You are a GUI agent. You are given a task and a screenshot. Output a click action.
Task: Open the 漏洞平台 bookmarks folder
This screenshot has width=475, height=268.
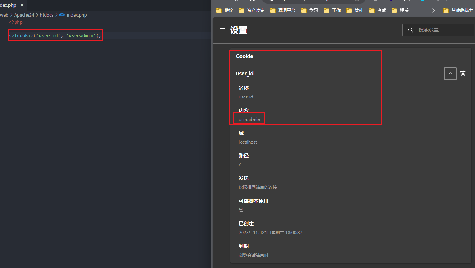click(283, 11)
